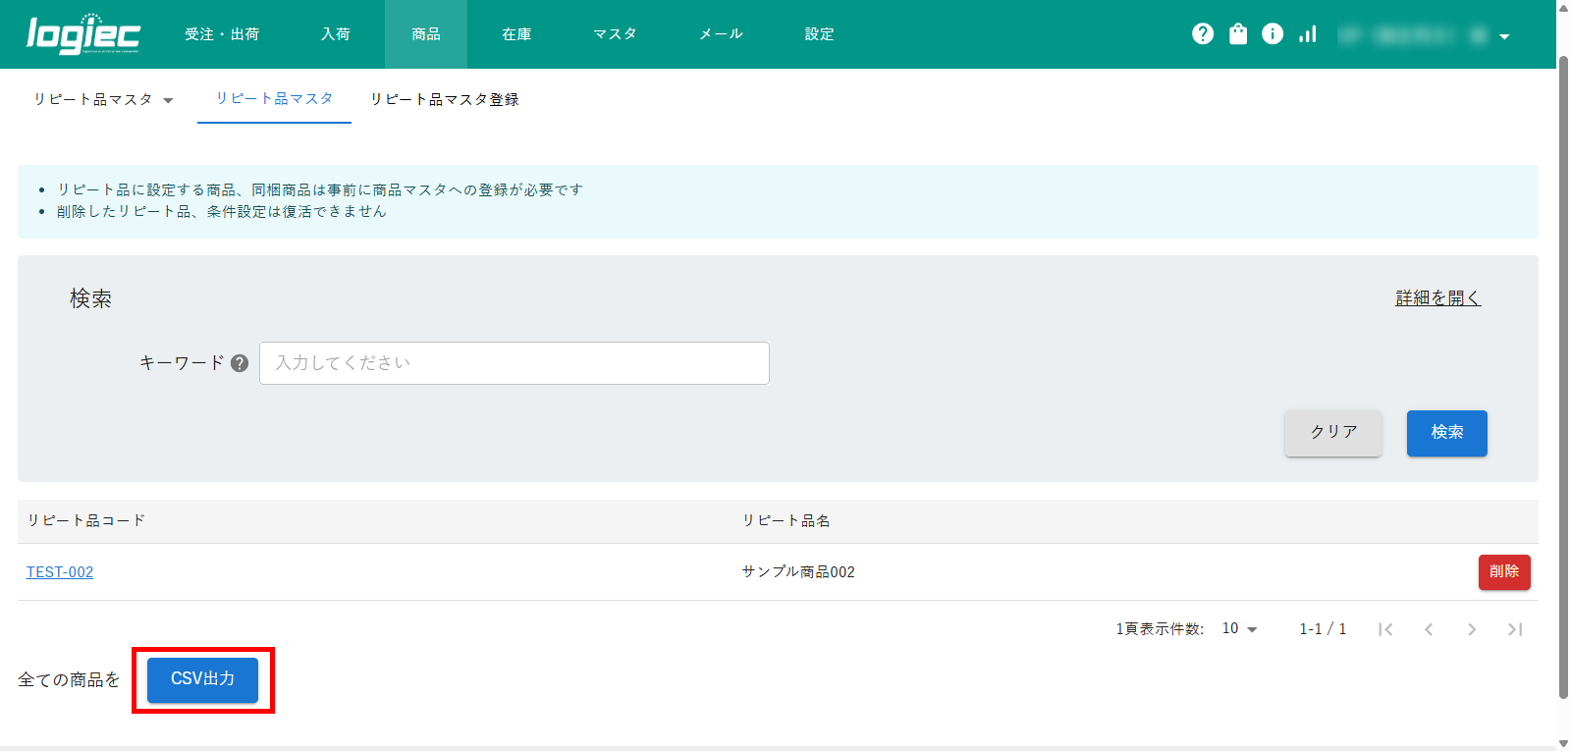This screenshot has height=751, width=1571.
Task: Click the shopping bag icon in header
Action: [1238, 34]
